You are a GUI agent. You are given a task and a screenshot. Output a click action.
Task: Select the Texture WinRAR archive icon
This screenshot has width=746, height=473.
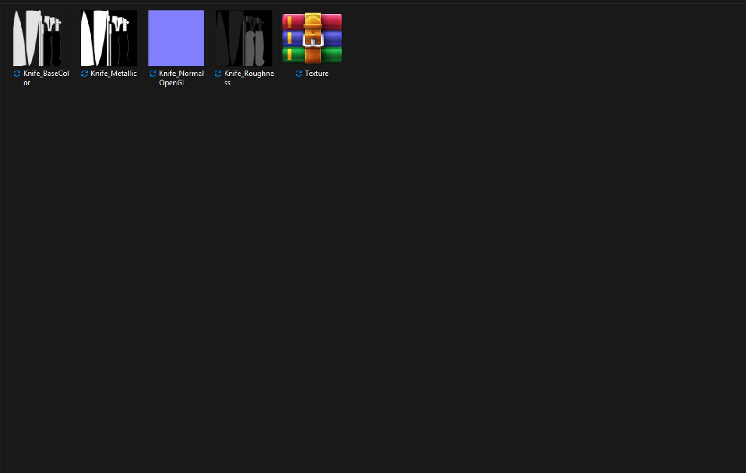coord(312,38)
